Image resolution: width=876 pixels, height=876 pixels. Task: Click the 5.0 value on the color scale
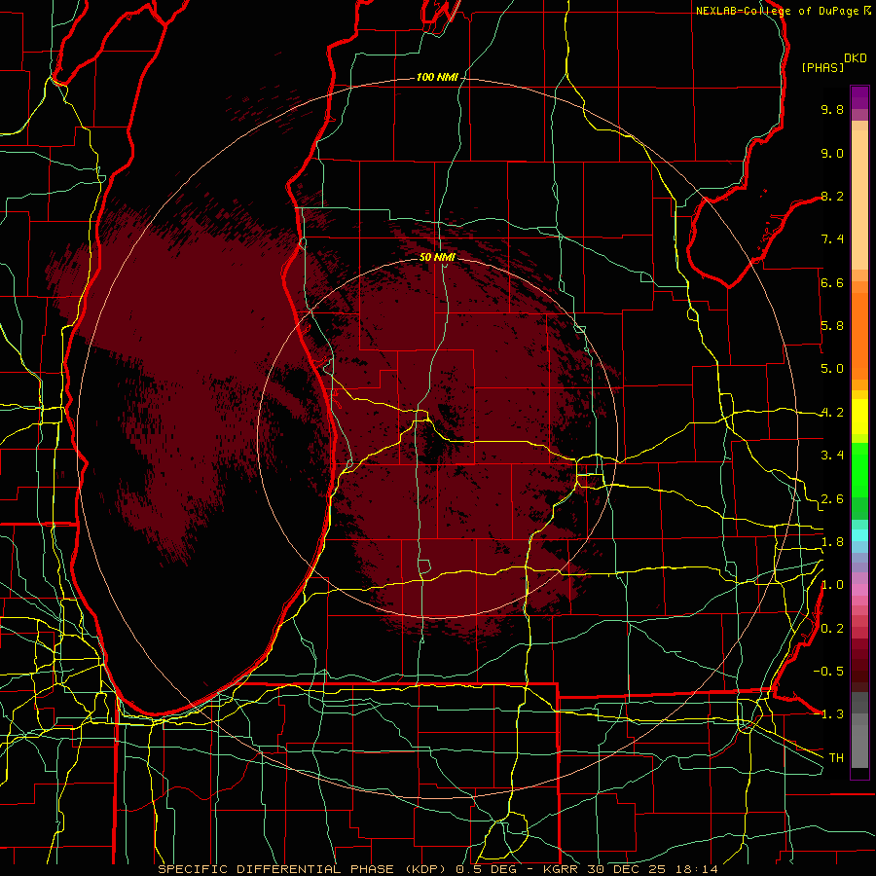point(832,369)
